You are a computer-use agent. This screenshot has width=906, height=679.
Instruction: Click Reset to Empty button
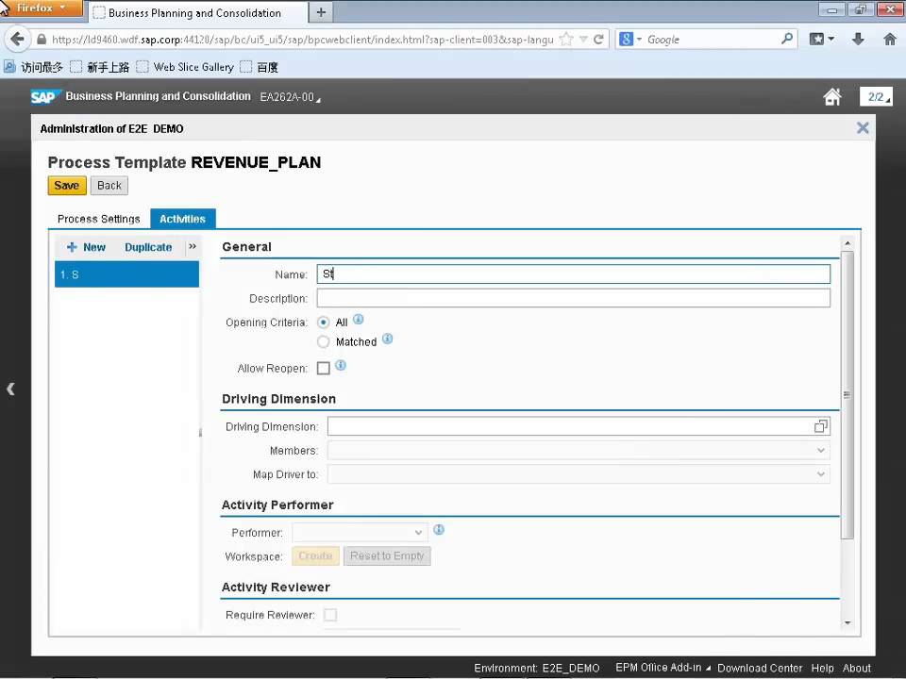(x=387, y=556)
